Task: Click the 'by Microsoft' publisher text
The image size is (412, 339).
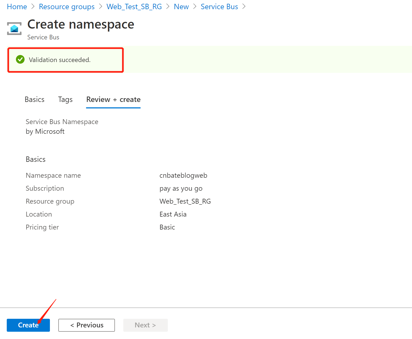Action: [45, 132]
